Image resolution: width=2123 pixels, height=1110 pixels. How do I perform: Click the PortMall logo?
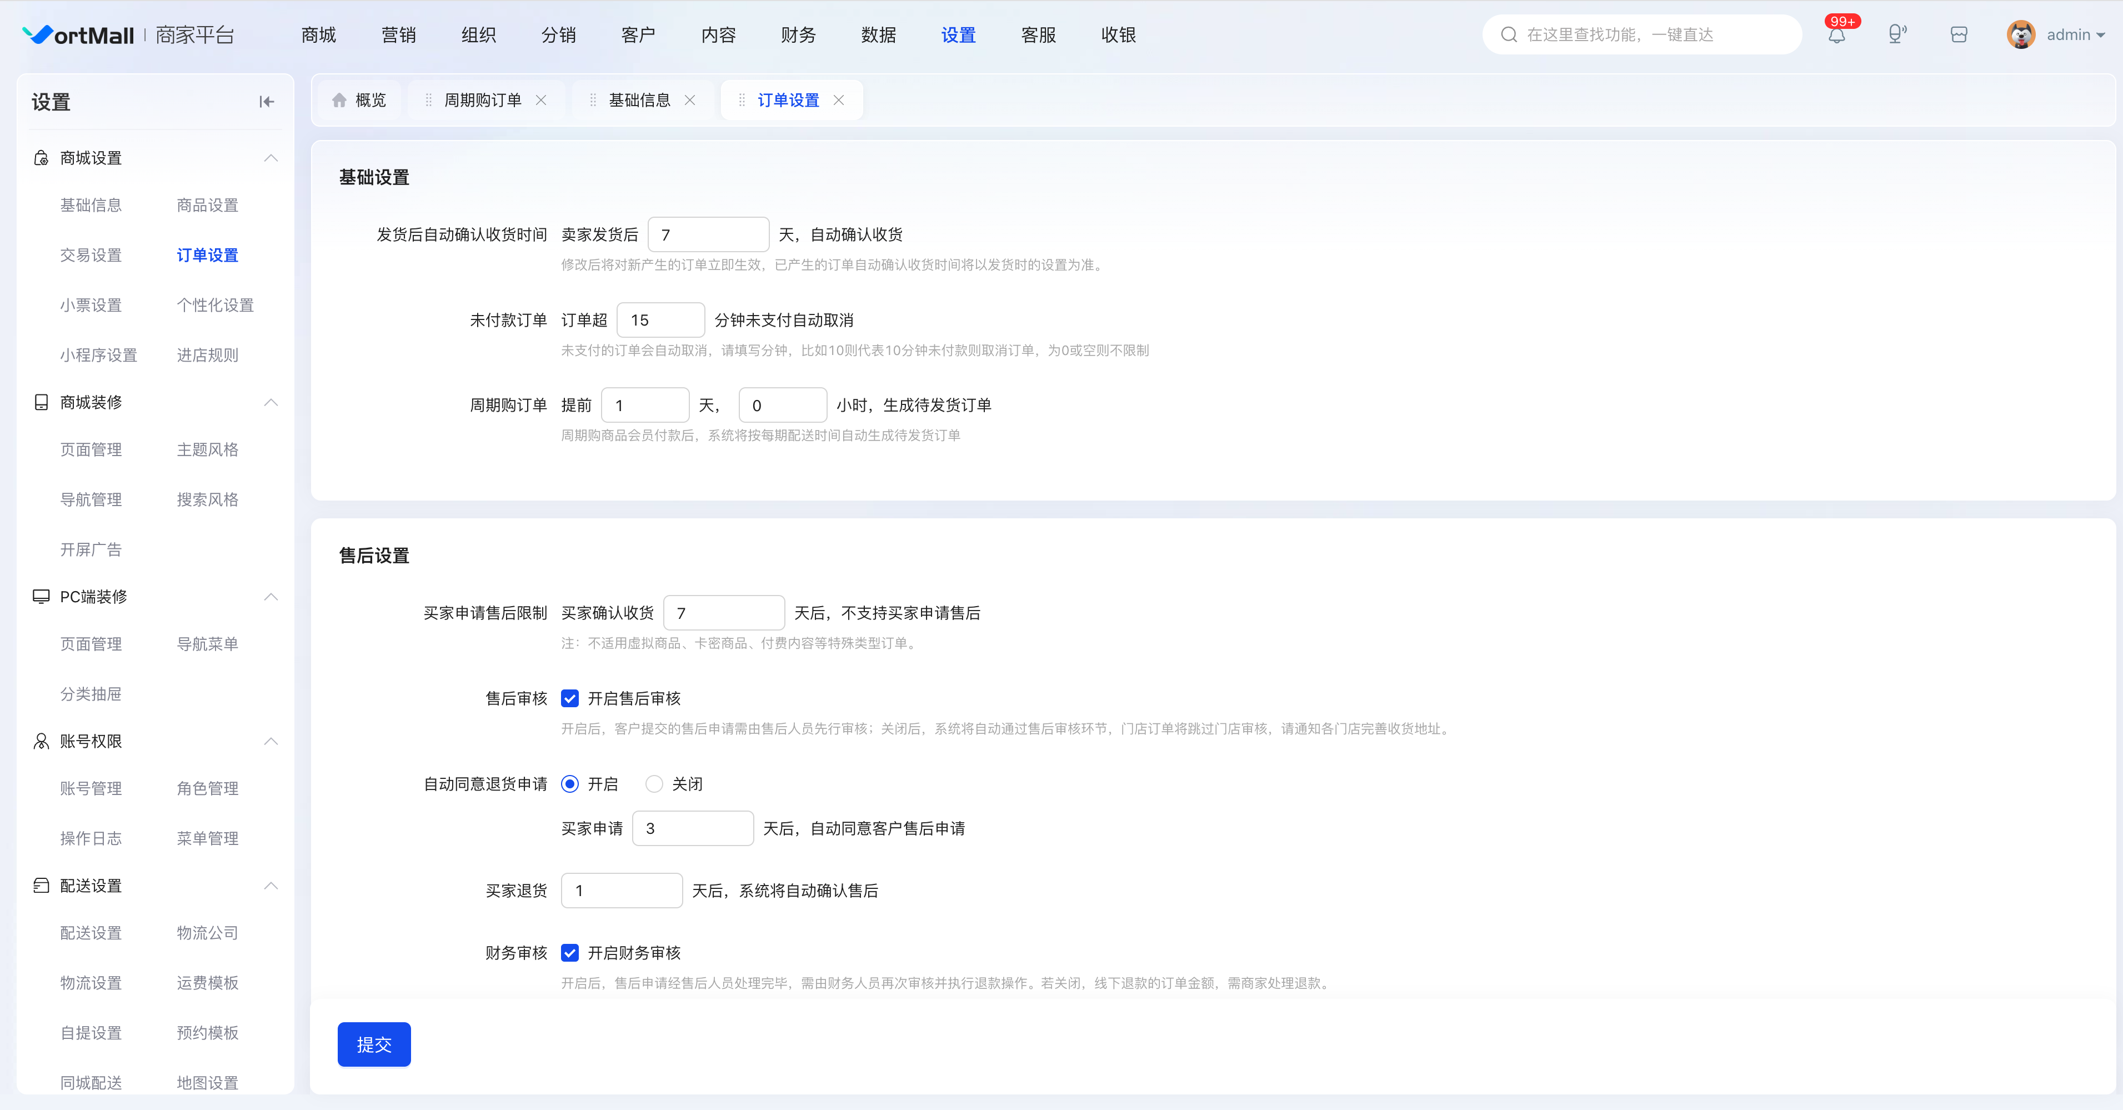(x=77, y=34)
